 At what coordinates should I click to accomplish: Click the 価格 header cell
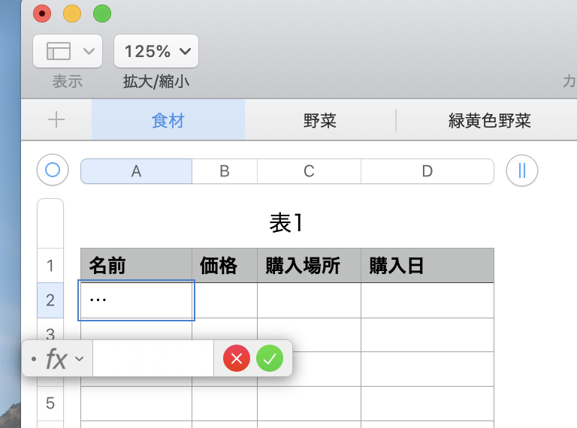[224, 266]
